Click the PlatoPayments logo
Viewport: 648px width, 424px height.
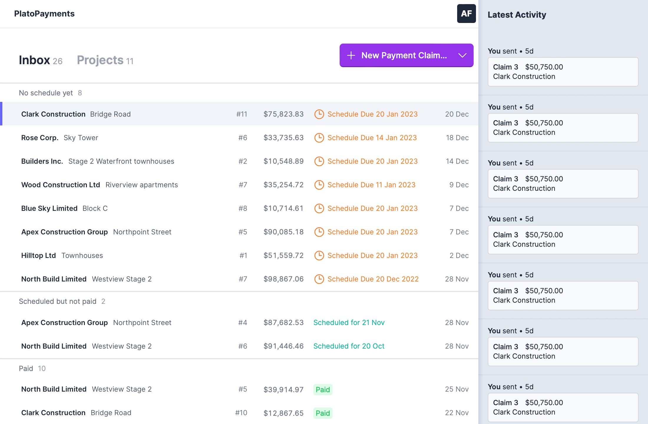(x=44, y=14)
